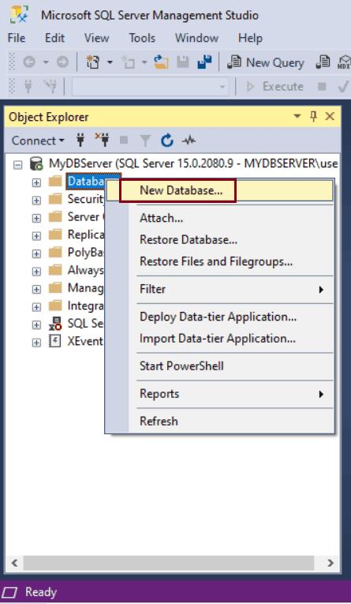Click the Activity Monitor pulse icon
Viewport: 351px width, 604px height.
(189, 141)
